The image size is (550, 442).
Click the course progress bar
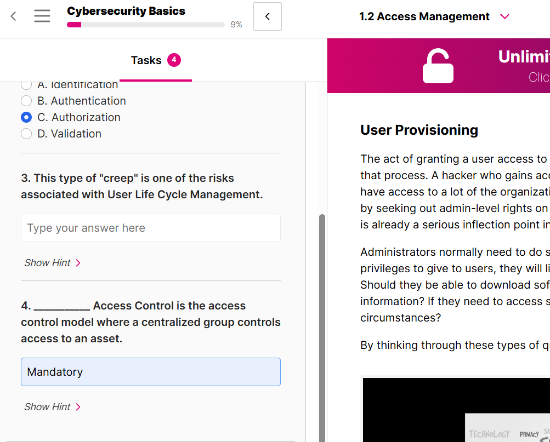[x=145, y=25]
